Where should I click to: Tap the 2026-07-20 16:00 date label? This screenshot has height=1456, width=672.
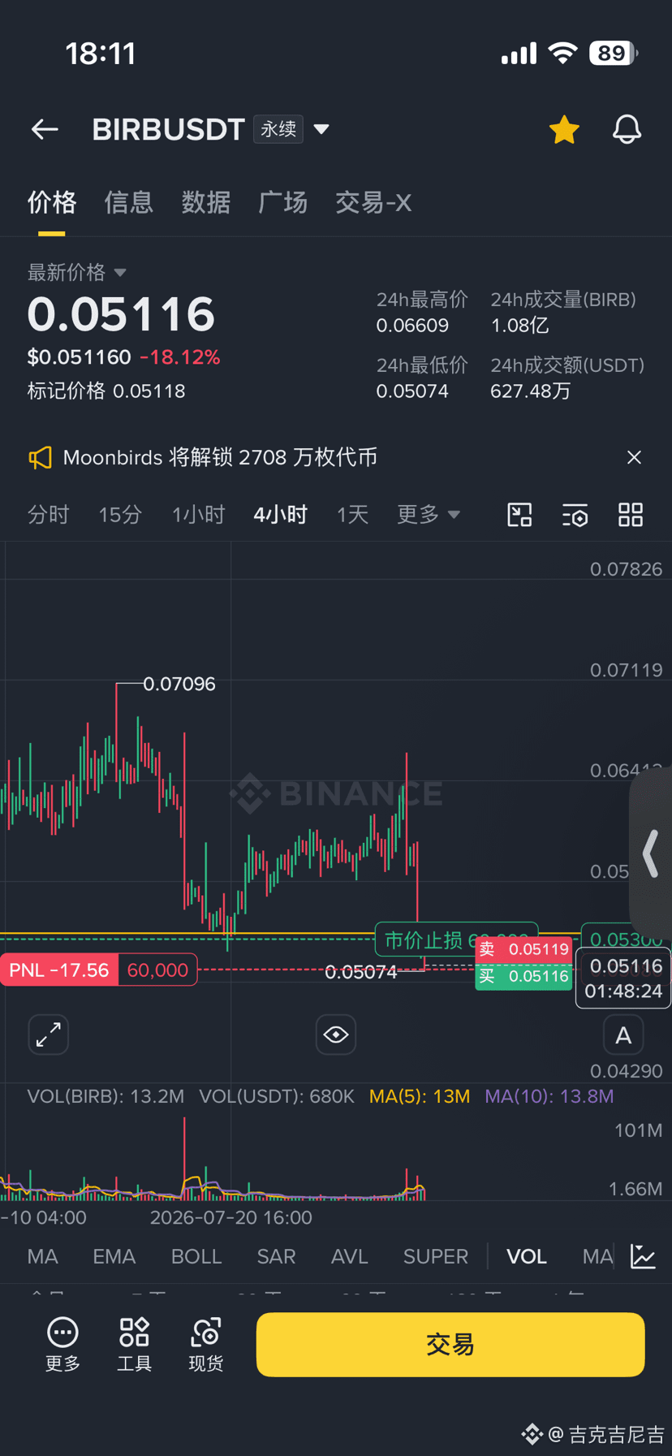(x=230, y=1217)
